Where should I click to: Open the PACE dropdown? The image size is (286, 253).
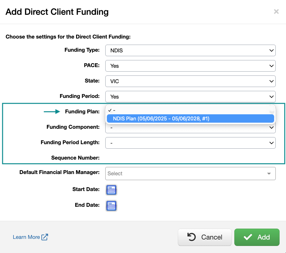point(190,66)
